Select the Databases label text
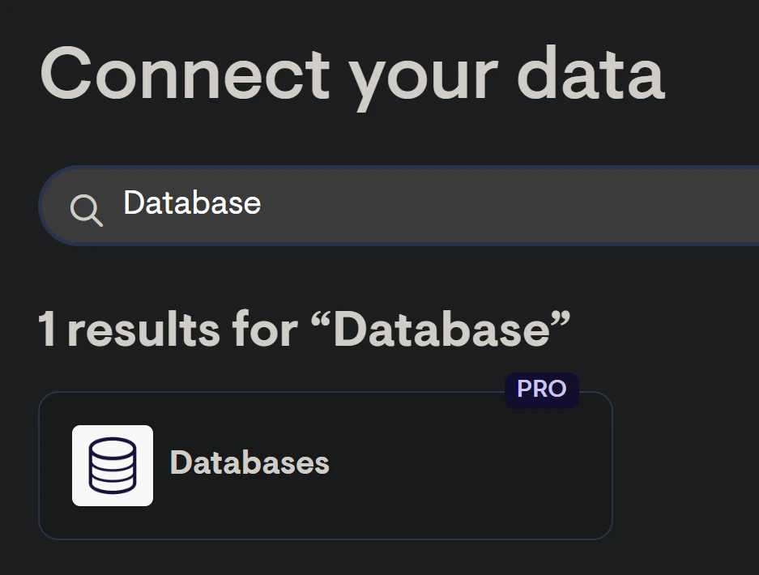 click(249, 463)
